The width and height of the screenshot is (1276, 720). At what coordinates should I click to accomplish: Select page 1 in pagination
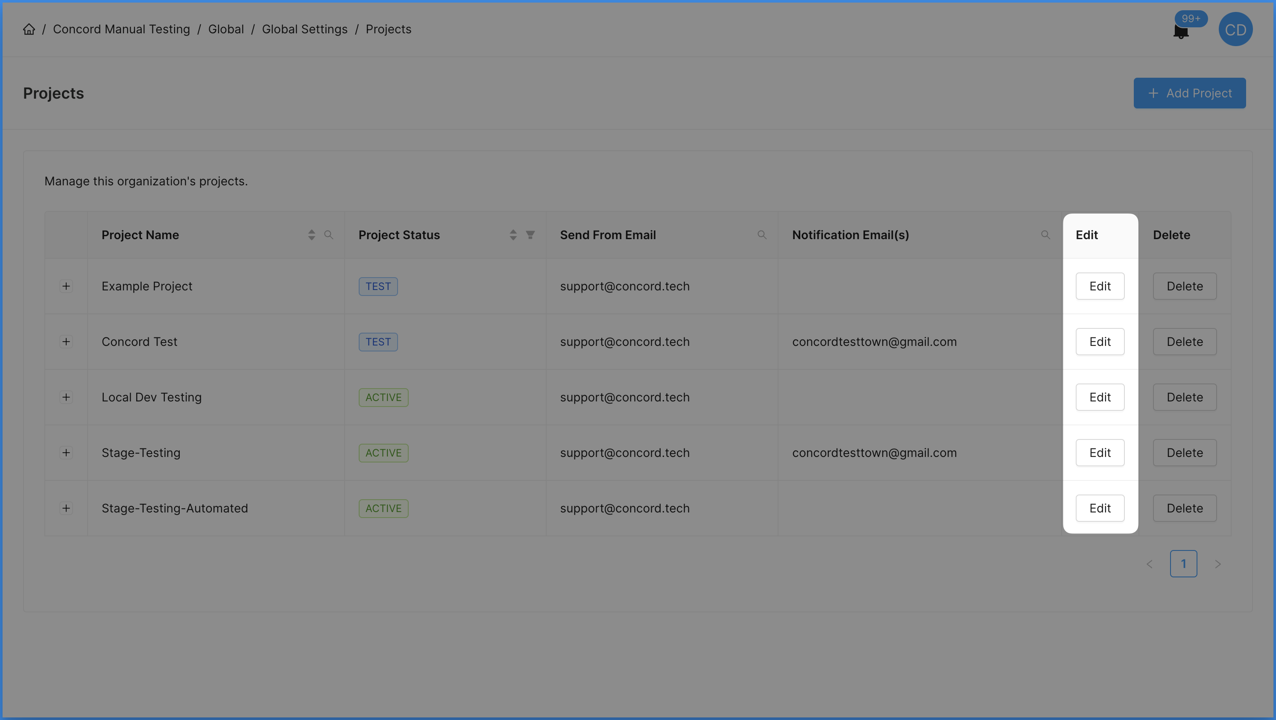[1184, 564]
